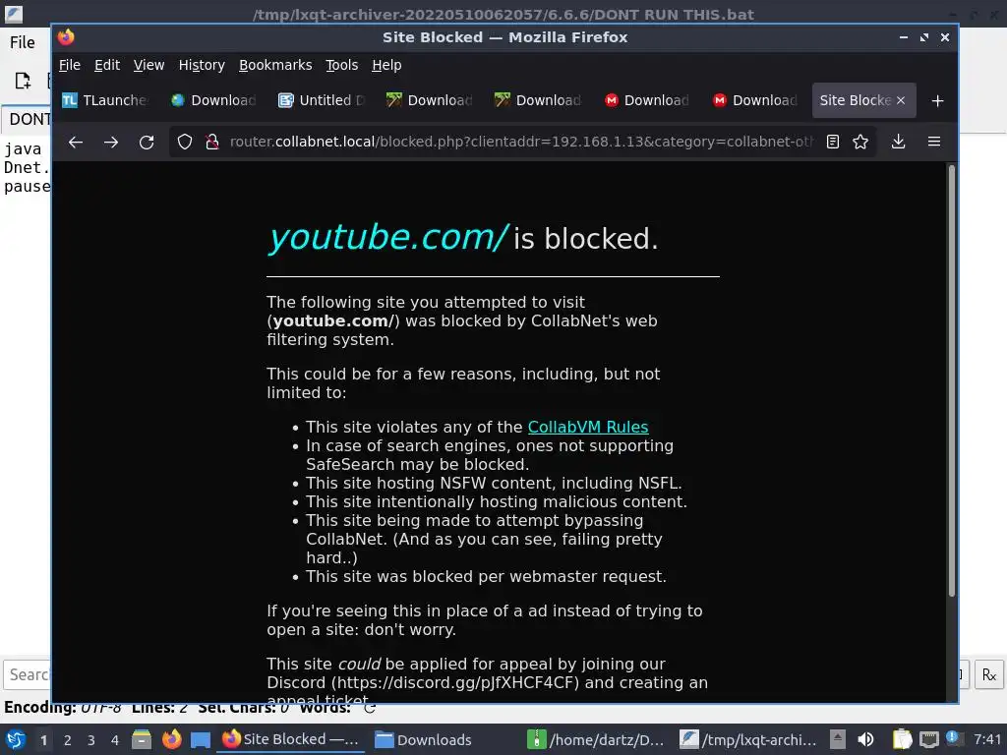Open Firefox History menu
Image resolution: width=1007 pixels, height=755 pixels.
202,65
